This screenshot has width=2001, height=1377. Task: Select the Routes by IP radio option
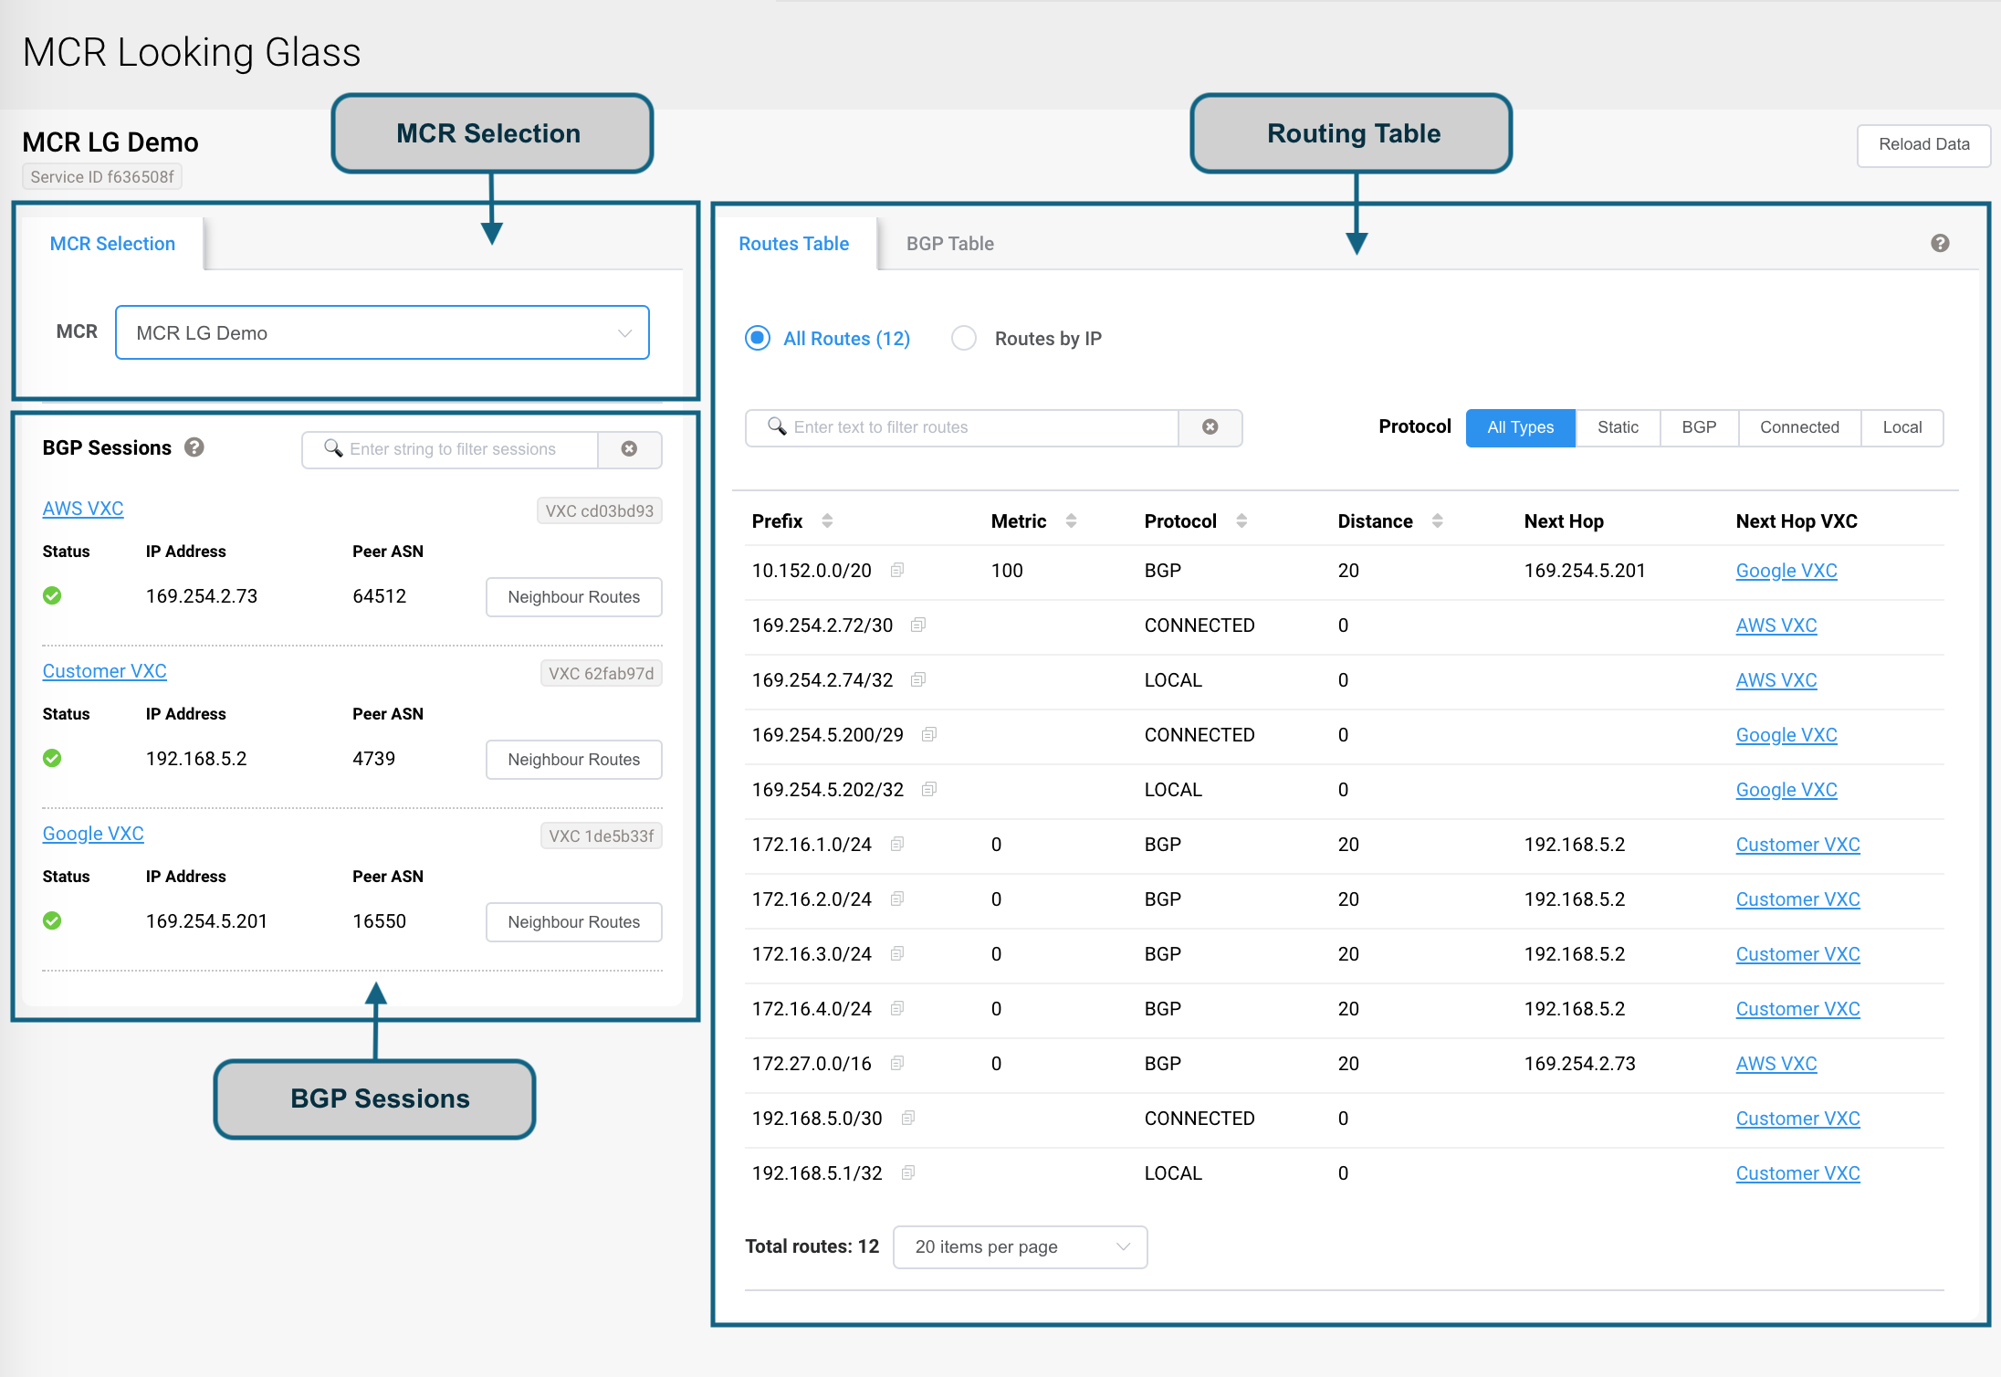coord(964,338)
